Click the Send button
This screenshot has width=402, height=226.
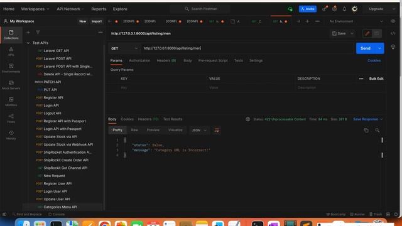[x=366, y=48]
